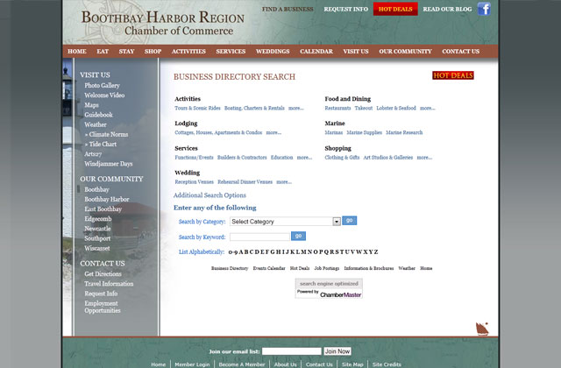Viewport: 561px width, 368px height.
Task: Open Cottages, Houses, Apartments & Condos link
Action: (218, 132)
